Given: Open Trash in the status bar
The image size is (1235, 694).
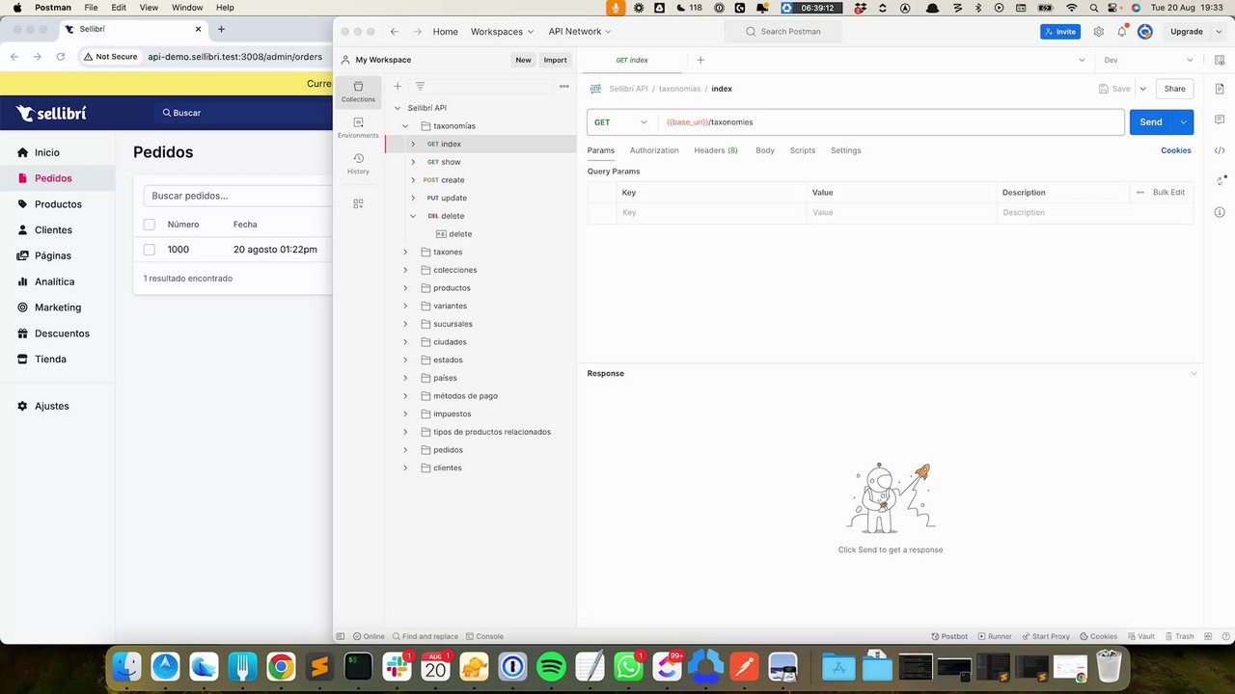Looking at the screenshot, I should pyautogui.click(x=1178, y=636).
